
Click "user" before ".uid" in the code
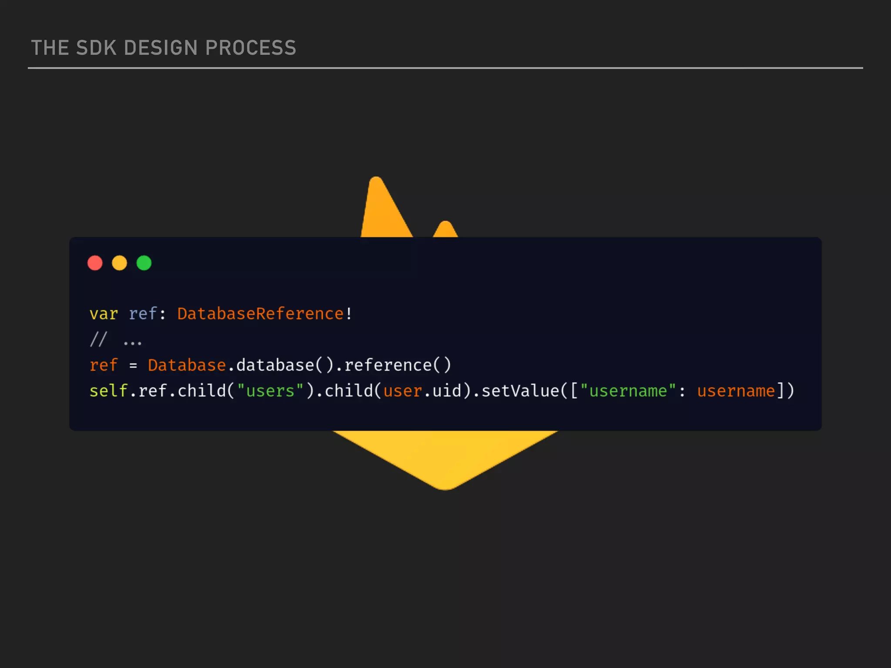tap(402, 391)
